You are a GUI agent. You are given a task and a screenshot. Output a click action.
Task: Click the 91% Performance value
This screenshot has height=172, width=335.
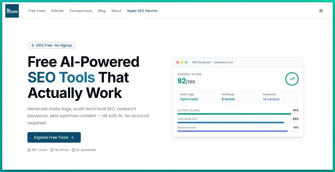pos(296,128)
